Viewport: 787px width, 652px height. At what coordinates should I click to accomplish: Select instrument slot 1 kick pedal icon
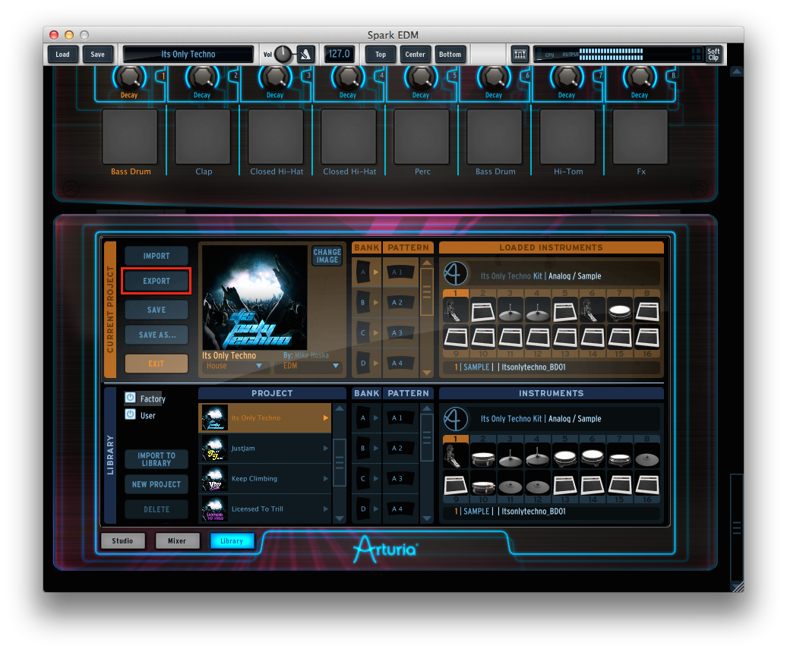tap(455, 310)
